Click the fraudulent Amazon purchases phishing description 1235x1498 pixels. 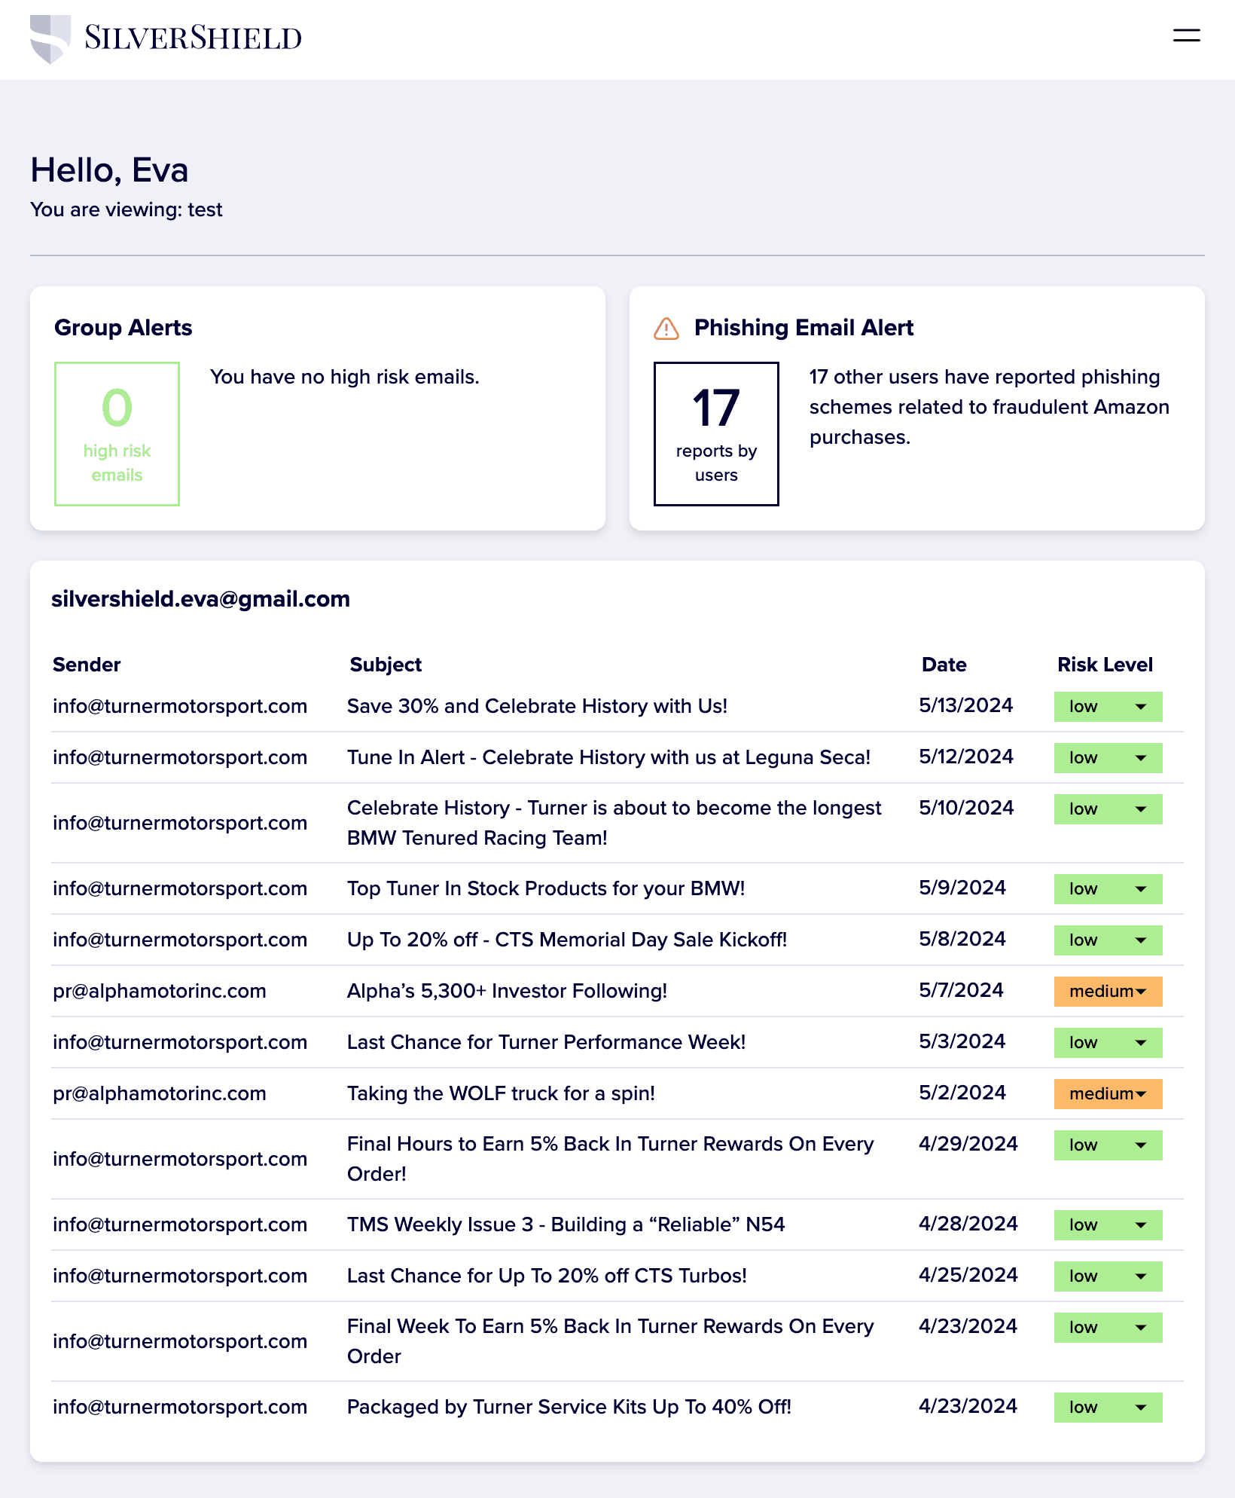990,407
